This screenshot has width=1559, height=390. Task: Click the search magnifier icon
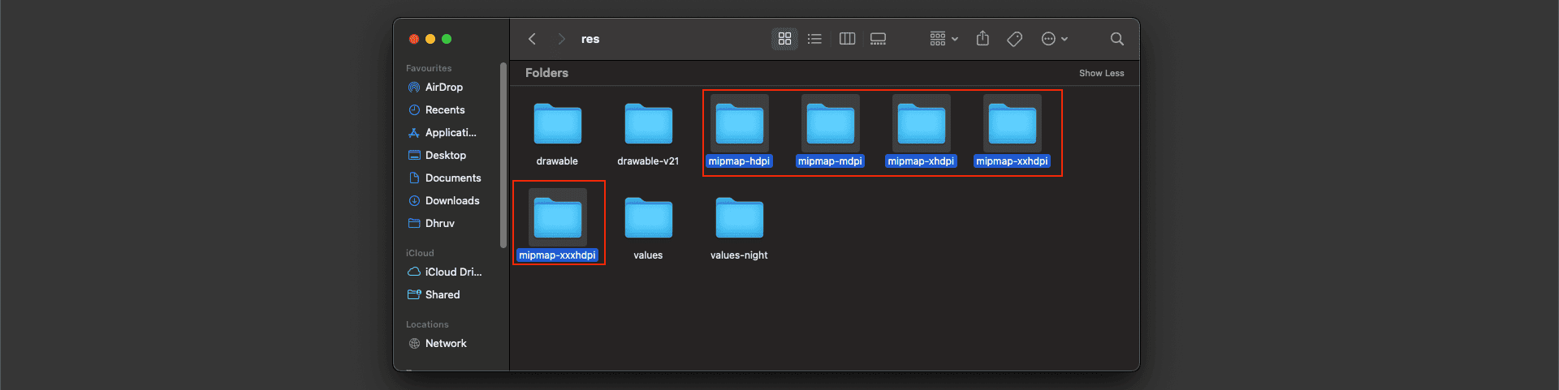click(x=1116, y=39)
